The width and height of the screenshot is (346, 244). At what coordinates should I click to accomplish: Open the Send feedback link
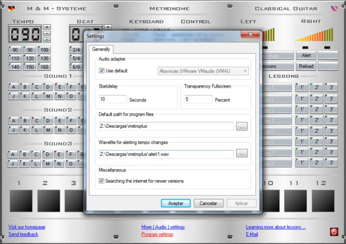tap(23, 234)
